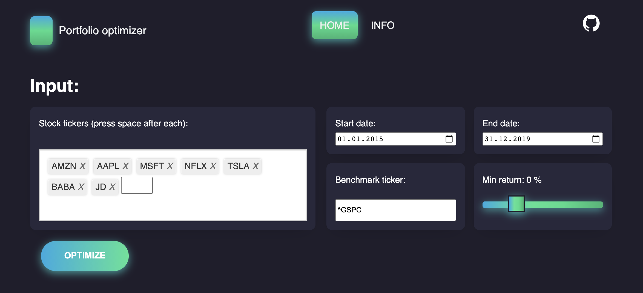This screenshot has width=643, height=293.
Task: Focus the new stock ticker input box
Action: pyautogui.click(x=137, y=185)
